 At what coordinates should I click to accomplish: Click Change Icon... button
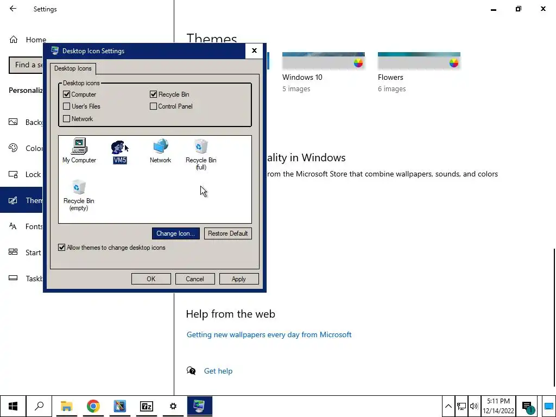pyautogui.click(x=175, y=233)
